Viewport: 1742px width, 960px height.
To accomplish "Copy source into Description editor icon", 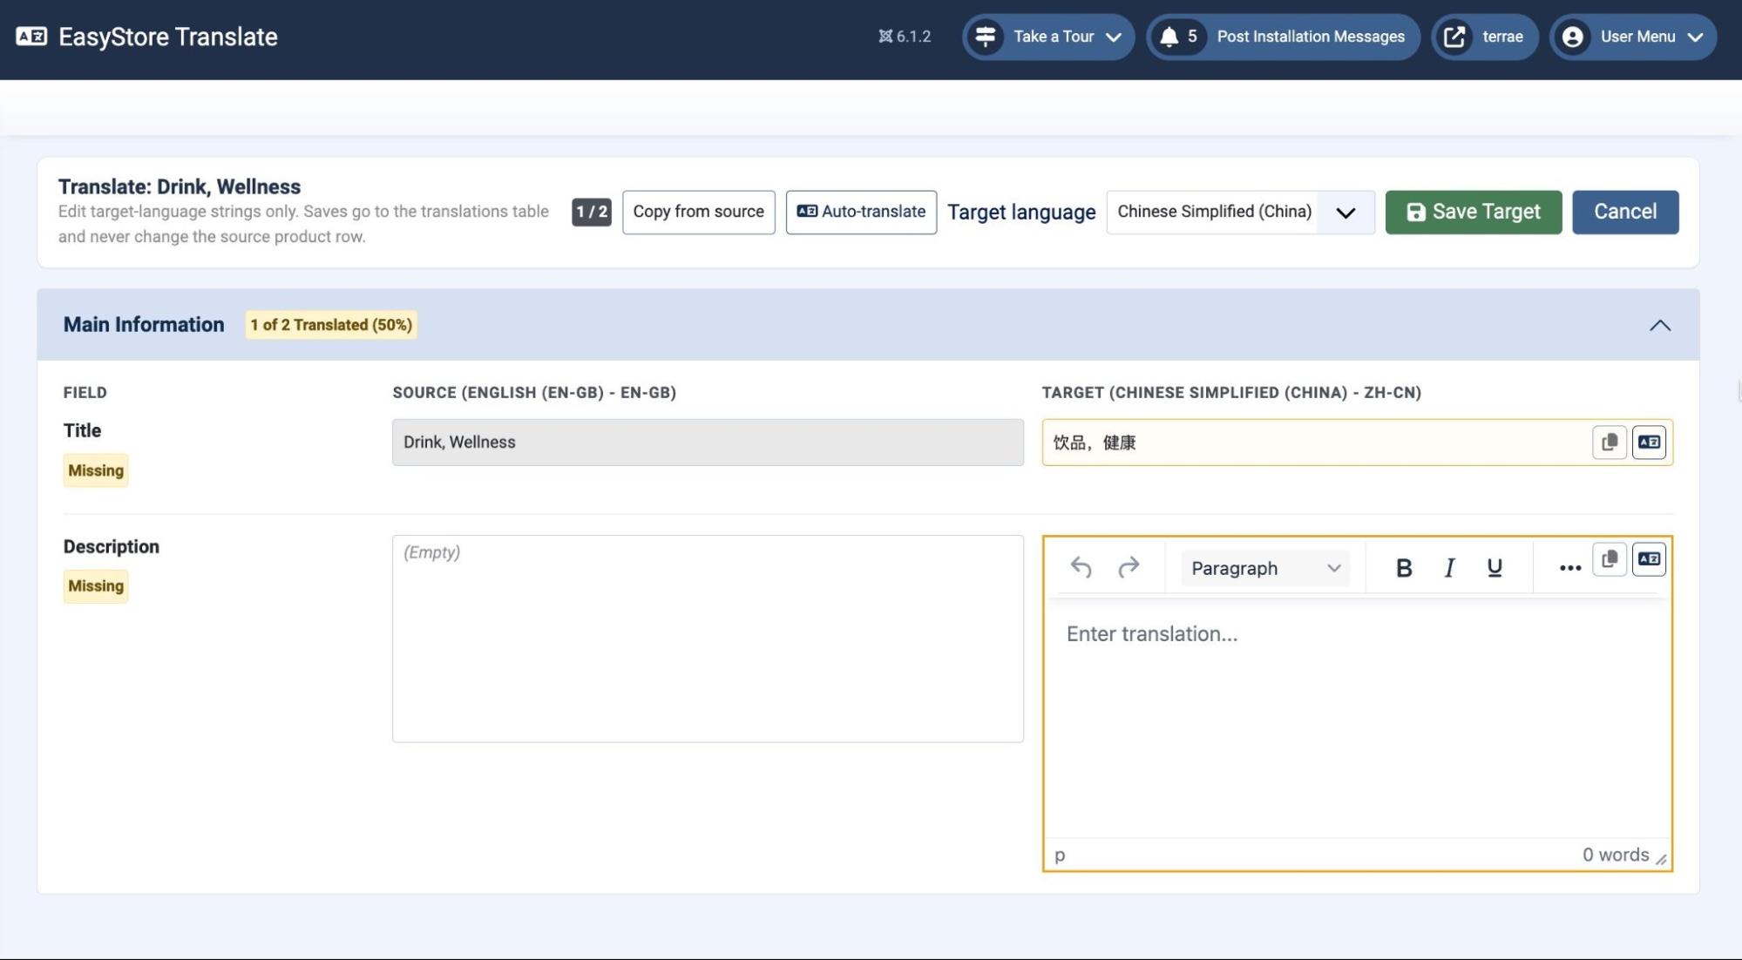I will 1610,559.
